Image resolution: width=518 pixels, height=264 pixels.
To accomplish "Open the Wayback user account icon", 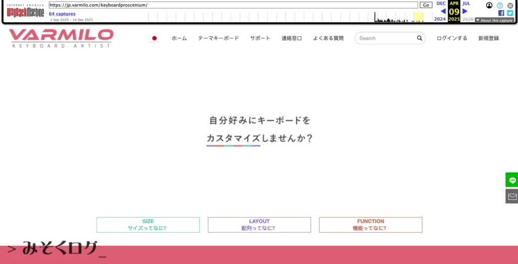I will pos(489,5).
